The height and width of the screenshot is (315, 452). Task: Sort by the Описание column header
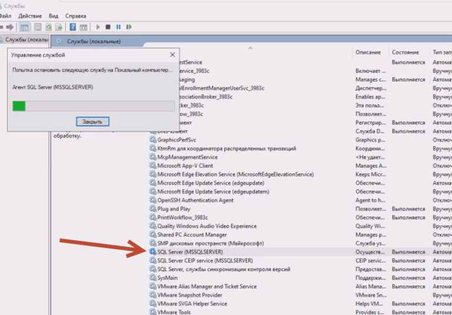point(368,52)
